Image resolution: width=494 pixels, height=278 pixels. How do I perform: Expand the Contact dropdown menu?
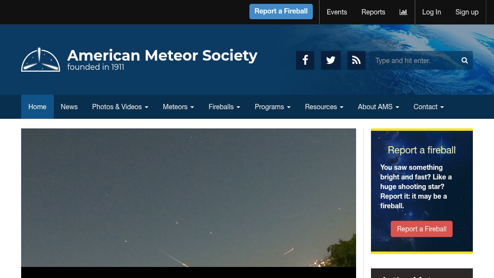pos(428,106)
